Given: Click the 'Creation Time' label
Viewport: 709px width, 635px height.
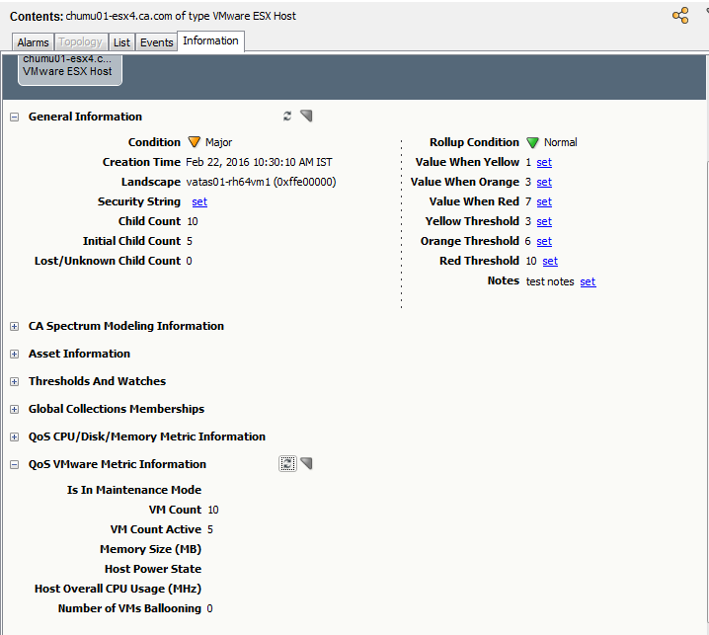Looking at the screenshot, I should 141,162.
